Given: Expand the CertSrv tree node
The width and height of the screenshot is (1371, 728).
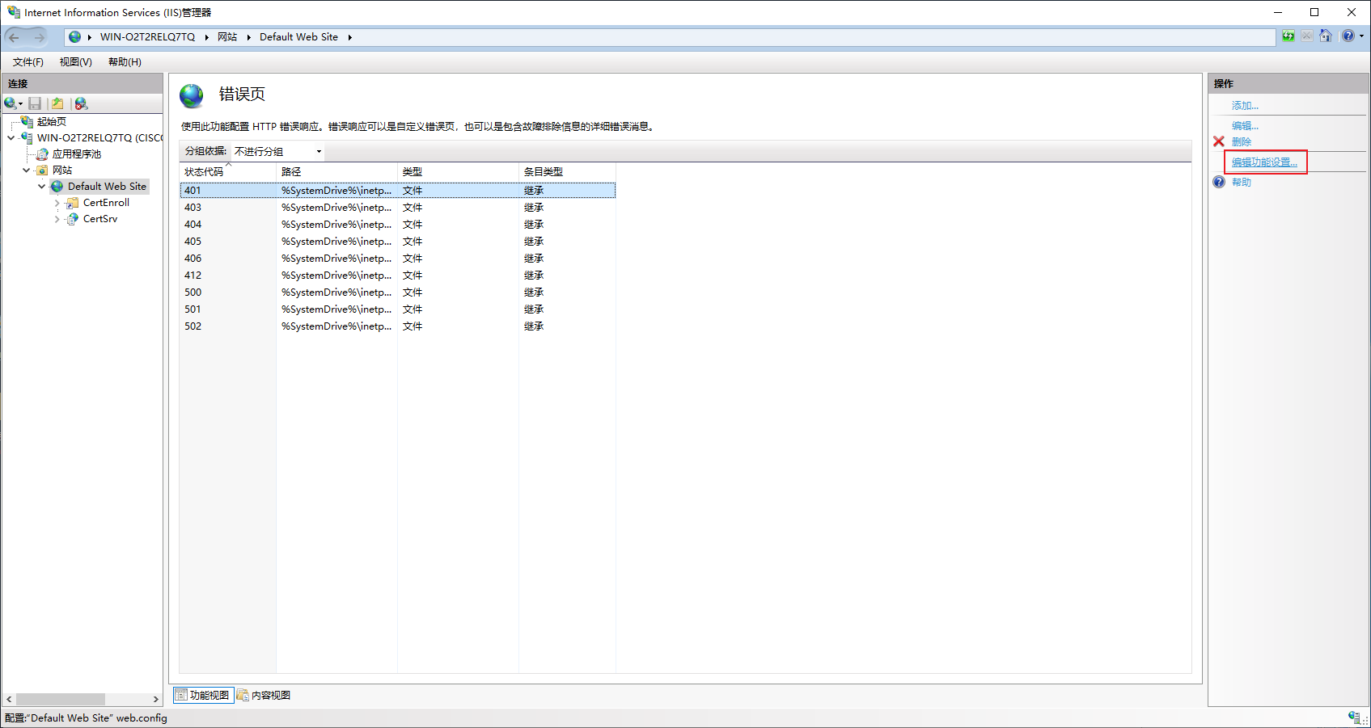Looking at the screenshot, I should 57,219.
